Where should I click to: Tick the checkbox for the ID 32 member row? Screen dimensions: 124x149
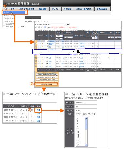(x=36, y=58)
